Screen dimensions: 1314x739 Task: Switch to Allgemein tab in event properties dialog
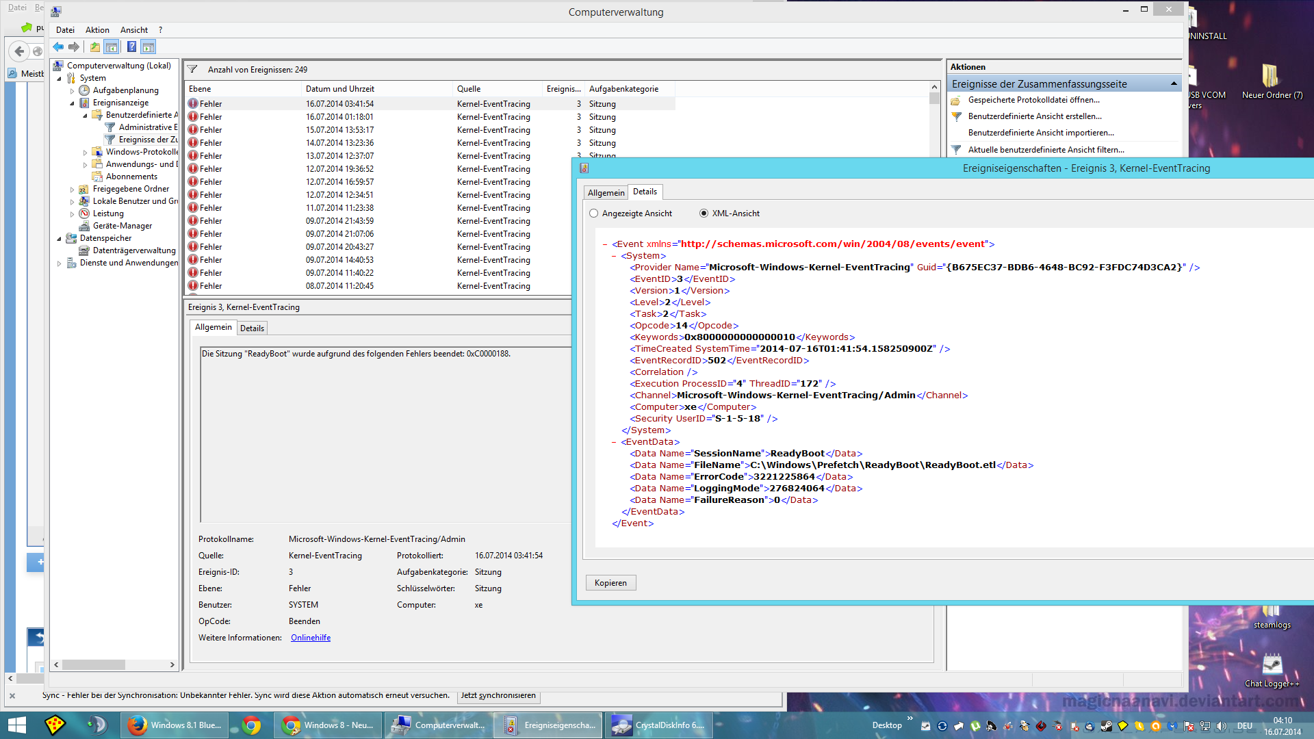tap(606, 193)
